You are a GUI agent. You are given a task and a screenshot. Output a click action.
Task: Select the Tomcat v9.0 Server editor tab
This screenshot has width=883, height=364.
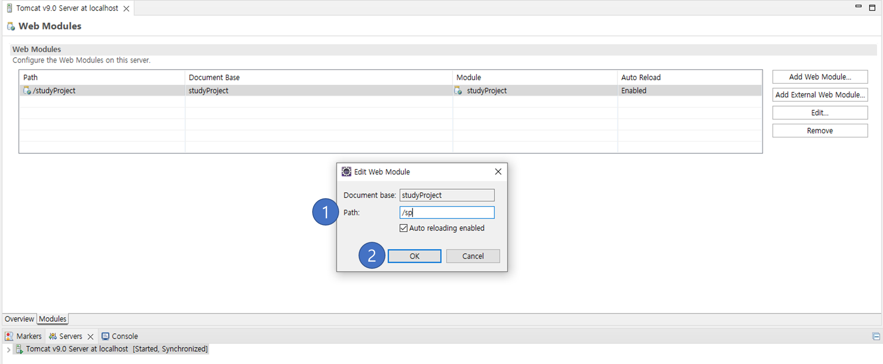click(x=67, y=8)
